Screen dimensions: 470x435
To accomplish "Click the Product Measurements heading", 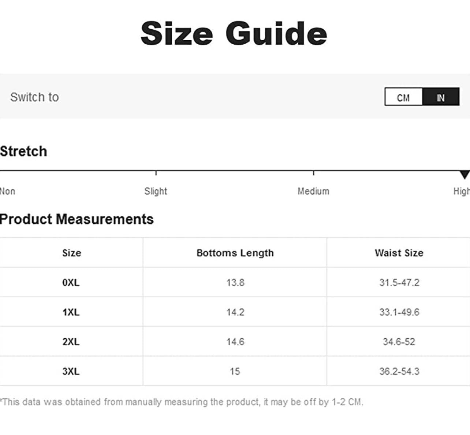I will pos(77,219).
